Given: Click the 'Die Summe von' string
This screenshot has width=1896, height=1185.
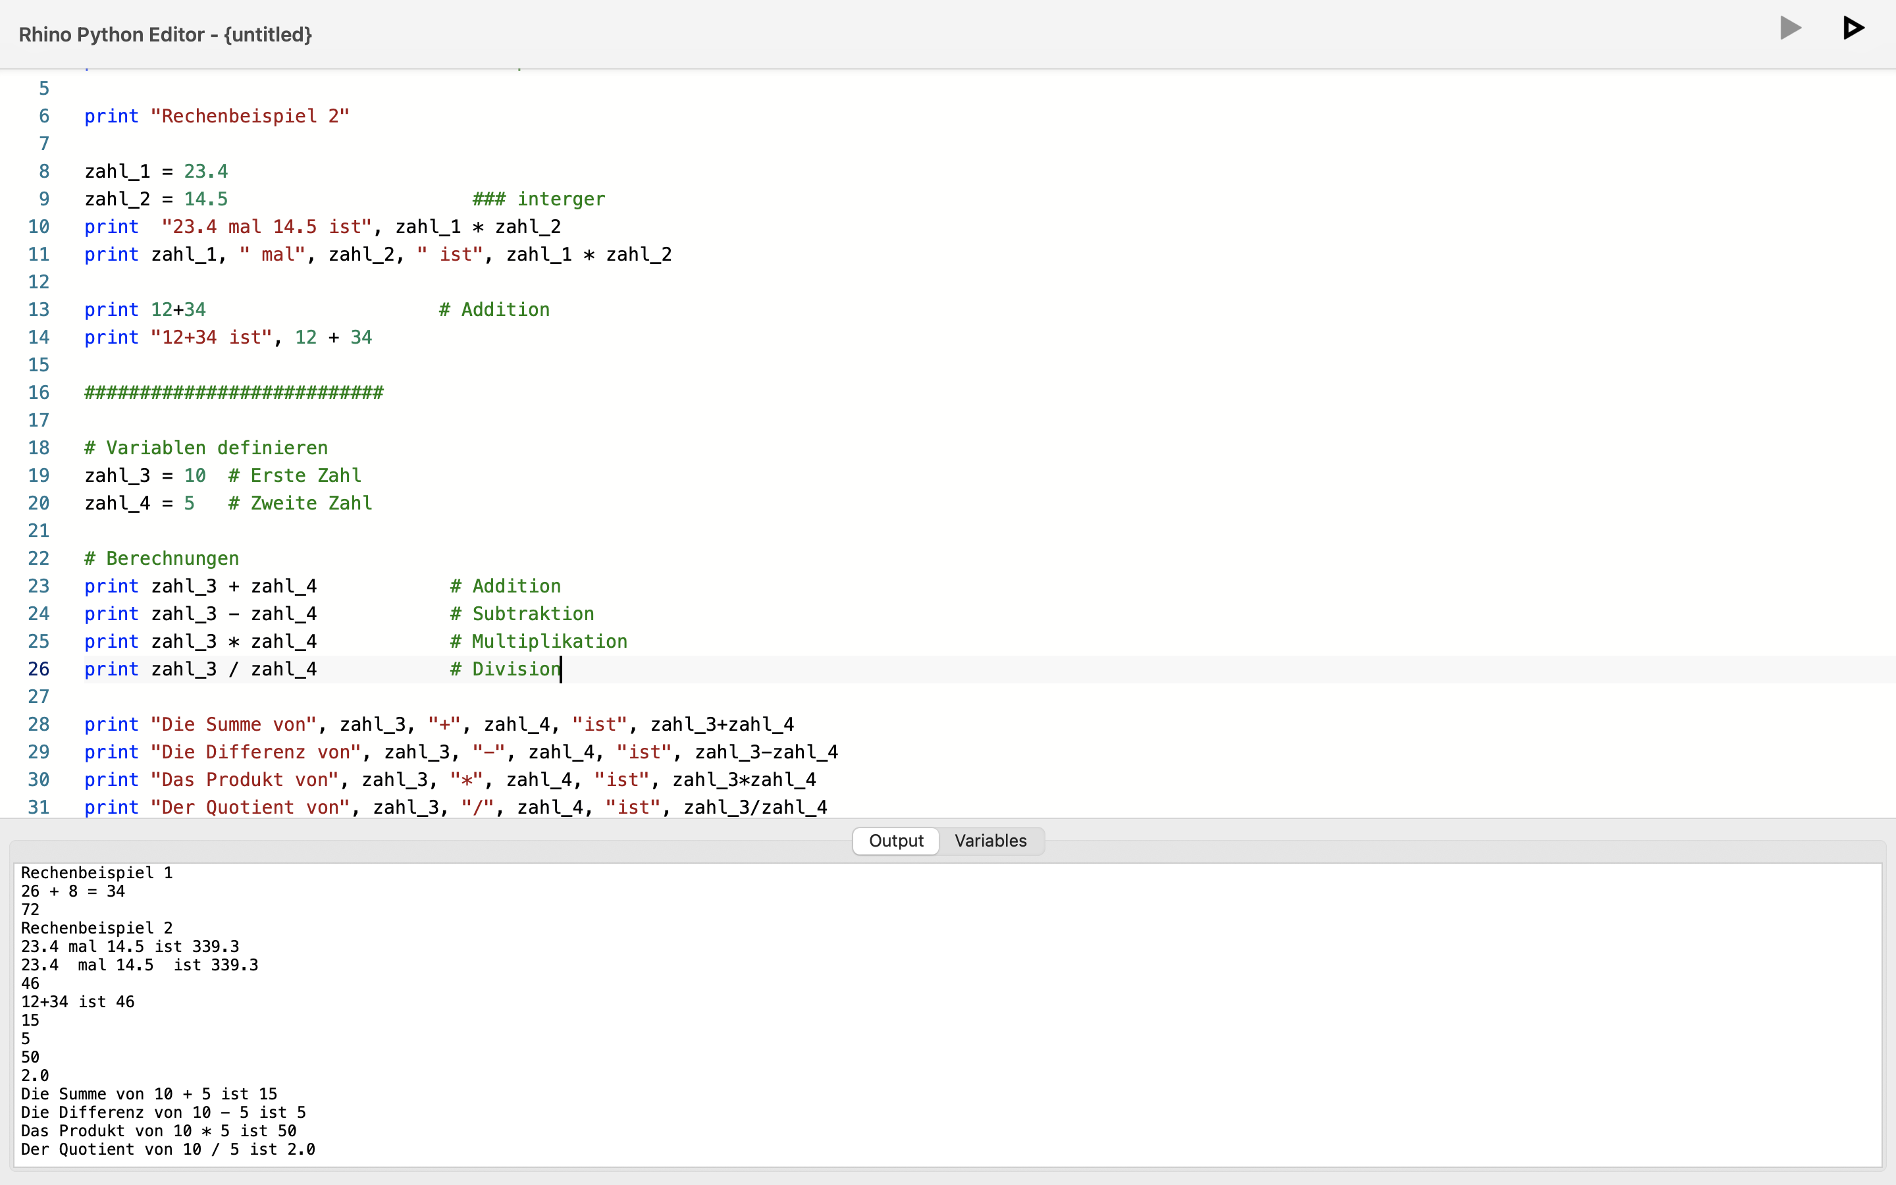Looking at the screenshot, I should click(234, 724).
